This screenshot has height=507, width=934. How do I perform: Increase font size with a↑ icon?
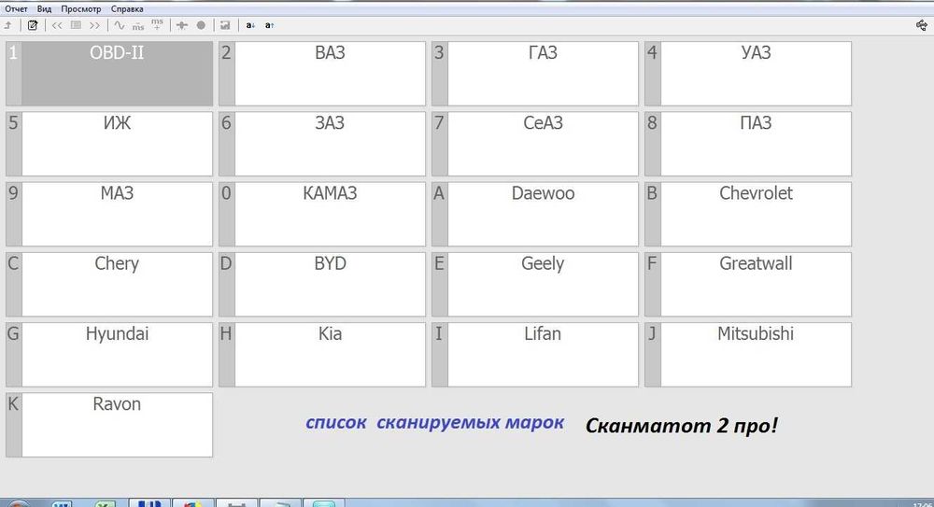click(x=270, y=25)
